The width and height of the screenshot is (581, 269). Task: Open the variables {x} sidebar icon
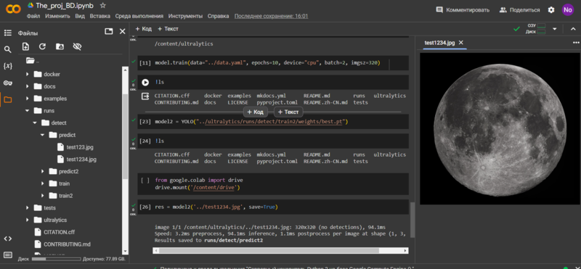click(x=8, y=66)
